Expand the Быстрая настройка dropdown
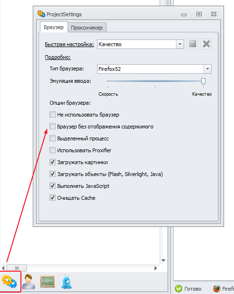Screen dimensions: 234x294 (180, 44)
